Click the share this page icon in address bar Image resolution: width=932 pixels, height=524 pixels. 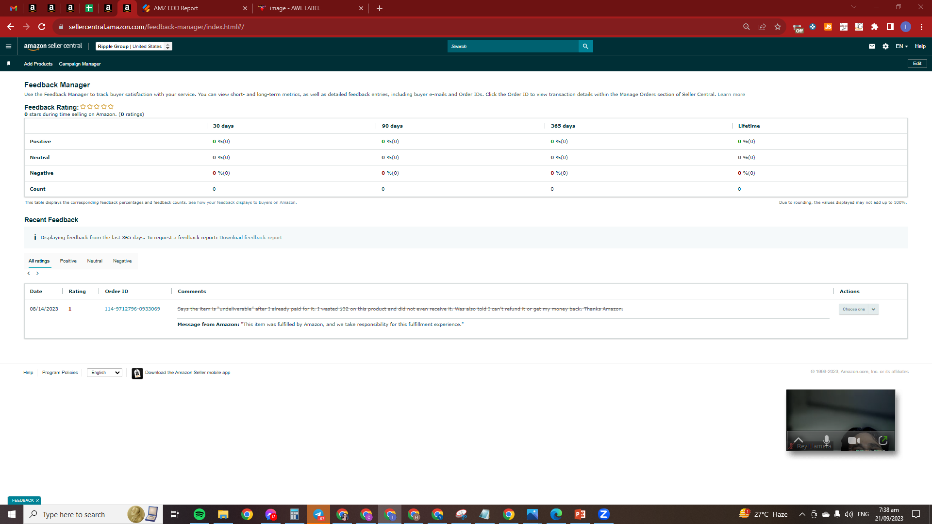point(762,27)
